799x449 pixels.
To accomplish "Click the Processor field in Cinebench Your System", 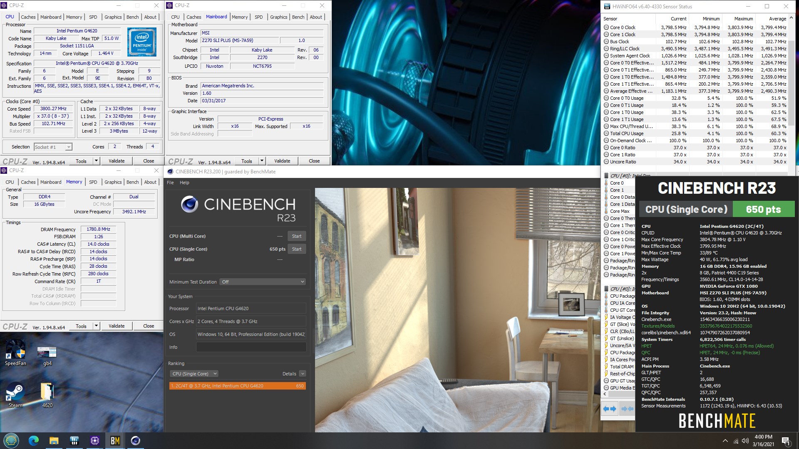I will pyautogui.click(x=251, y=308).
